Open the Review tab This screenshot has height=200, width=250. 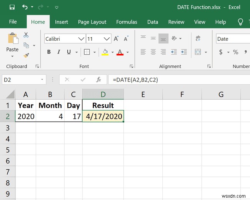pyautogui.click(x=176, y=22)
